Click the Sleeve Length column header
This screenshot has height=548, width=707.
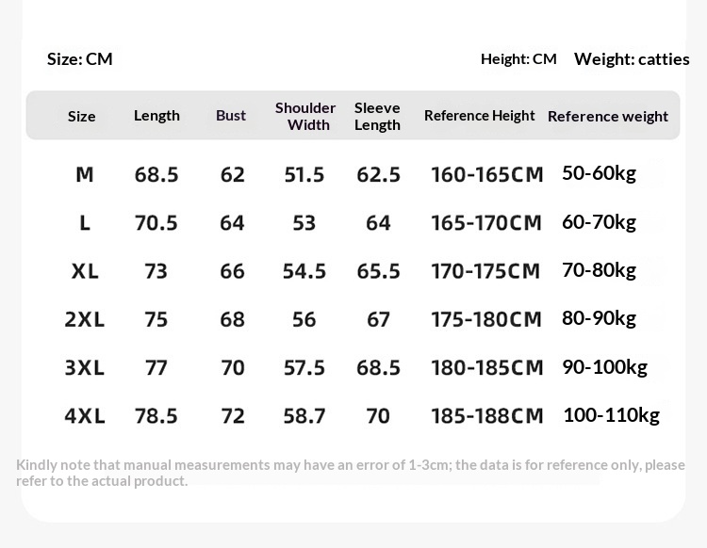coord(377,116)
